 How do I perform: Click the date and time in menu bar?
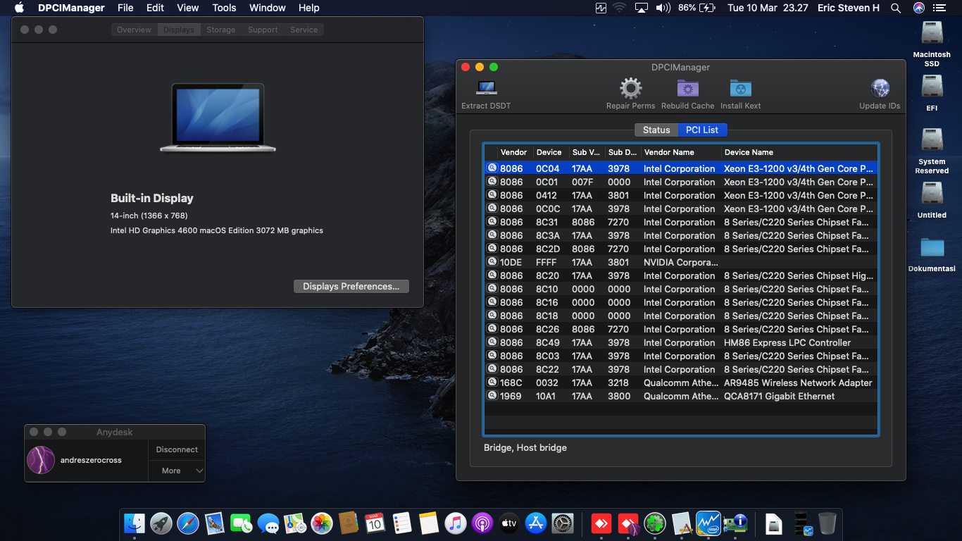768,8
